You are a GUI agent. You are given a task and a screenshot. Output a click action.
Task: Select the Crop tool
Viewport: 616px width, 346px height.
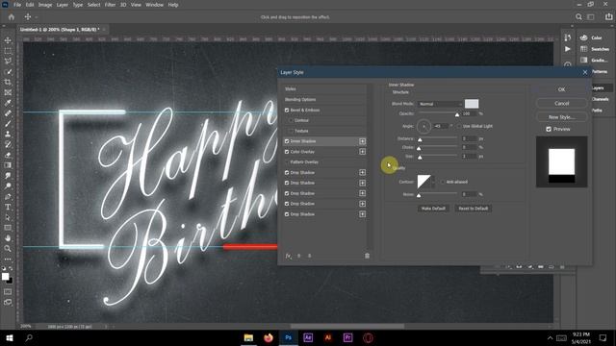click(8, 82)
